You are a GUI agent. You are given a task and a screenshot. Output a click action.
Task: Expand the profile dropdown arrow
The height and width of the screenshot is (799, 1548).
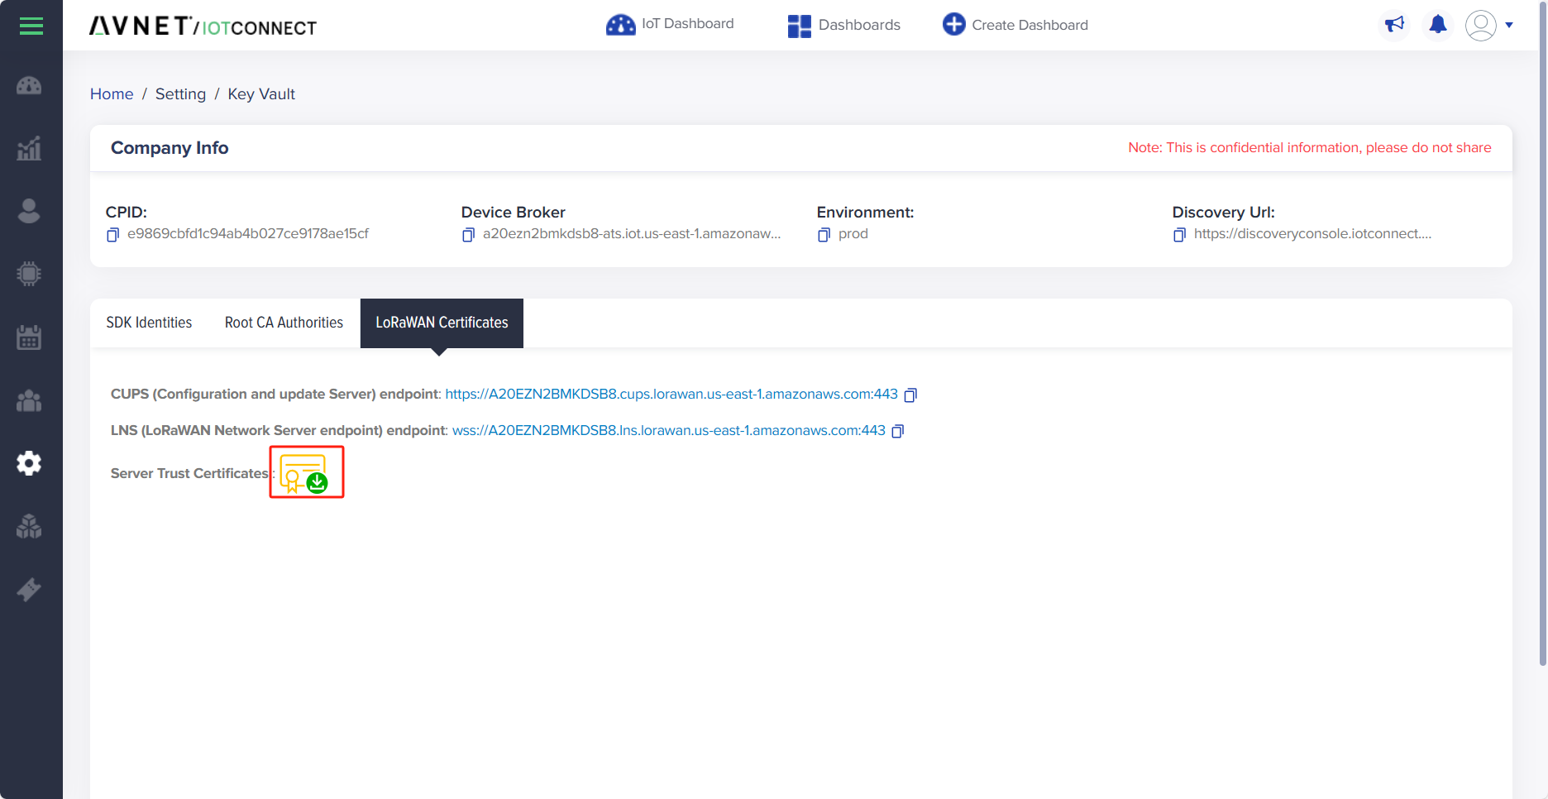(1509, 25)
